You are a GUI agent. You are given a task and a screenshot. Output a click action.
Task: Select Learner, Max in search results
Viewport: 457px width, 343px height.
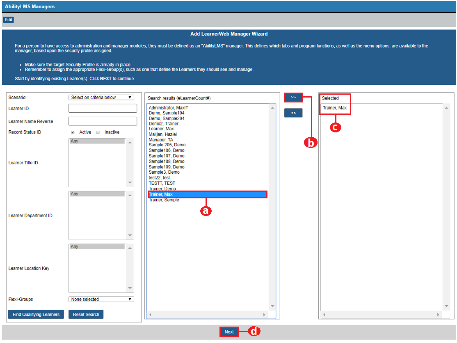coord(161,129)
